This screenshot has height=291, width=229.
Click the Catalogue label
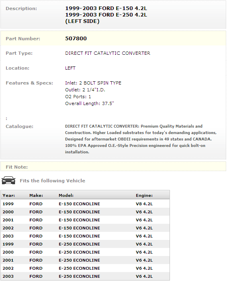click(x=19, y=126)
